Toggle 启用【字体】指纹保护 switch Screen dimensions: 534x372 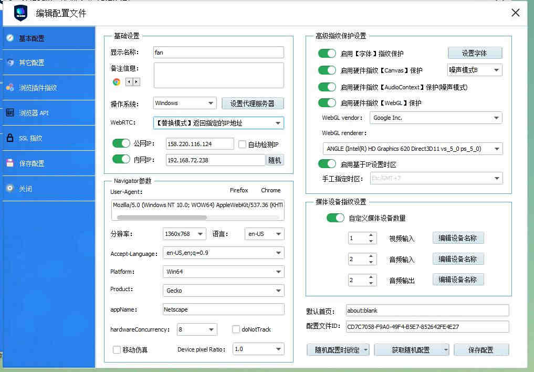tap(327, 54)
